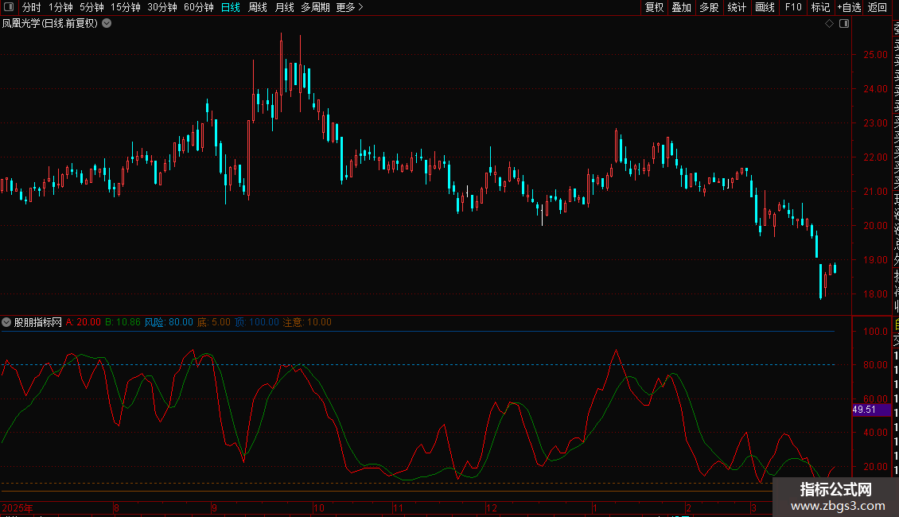The height and width of the screenshot is (517, 899).
Task: Switch to the 月线 monthly period
Action: (283, 7)
